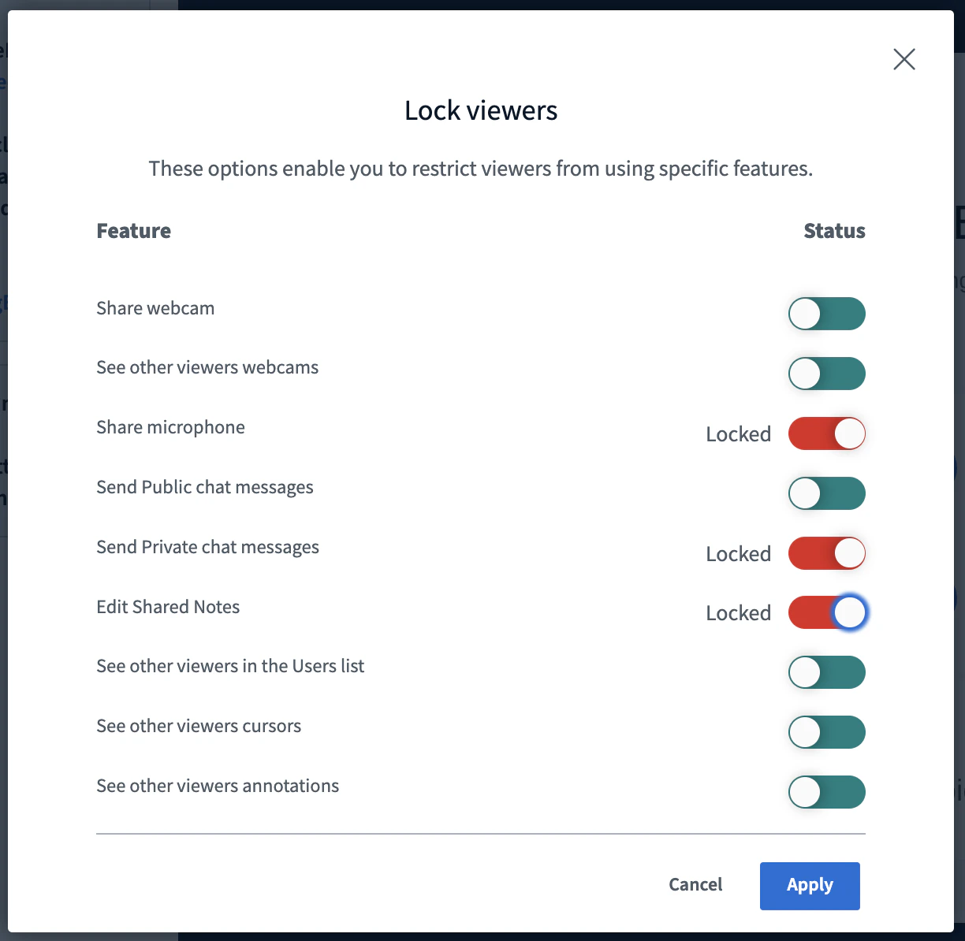Enable the Send Public chat messages lock
This screenshot has width=965, height=941.
(826, 493)
